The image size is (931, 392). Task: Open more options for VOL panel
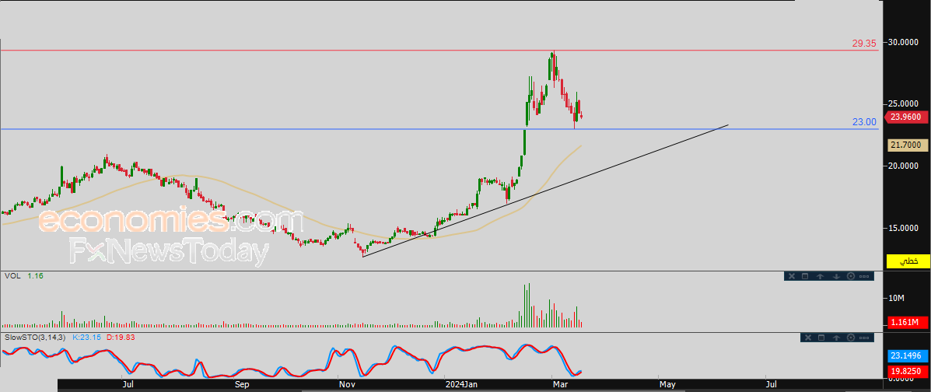tap(865, 276)
